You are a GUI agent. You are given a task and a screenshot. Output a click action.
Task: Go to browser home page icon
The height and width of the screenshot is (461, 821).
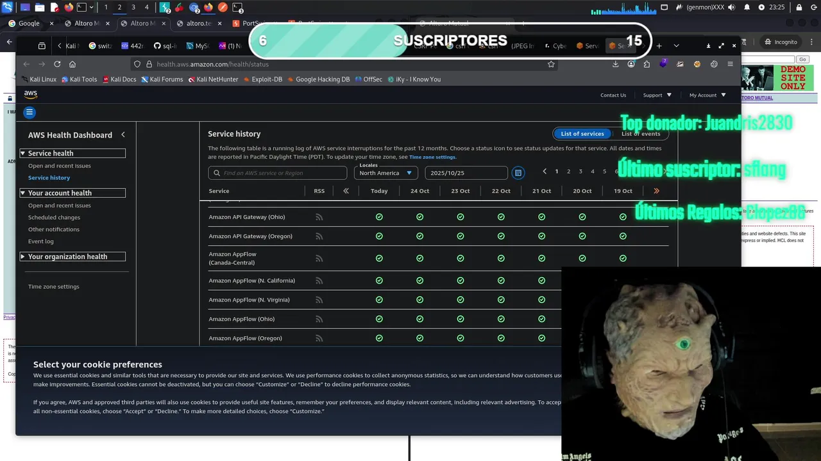72,64
